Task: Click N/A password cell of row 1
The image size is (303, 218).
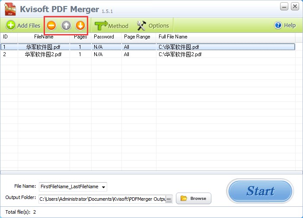Action: (98, 47)
